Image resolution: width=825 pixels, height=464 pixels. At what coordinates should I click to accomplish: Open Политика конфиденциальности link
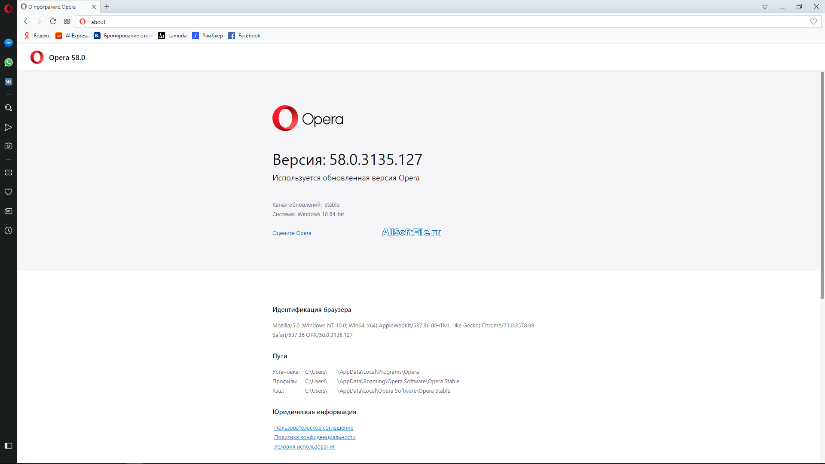(x=315, y=437)
